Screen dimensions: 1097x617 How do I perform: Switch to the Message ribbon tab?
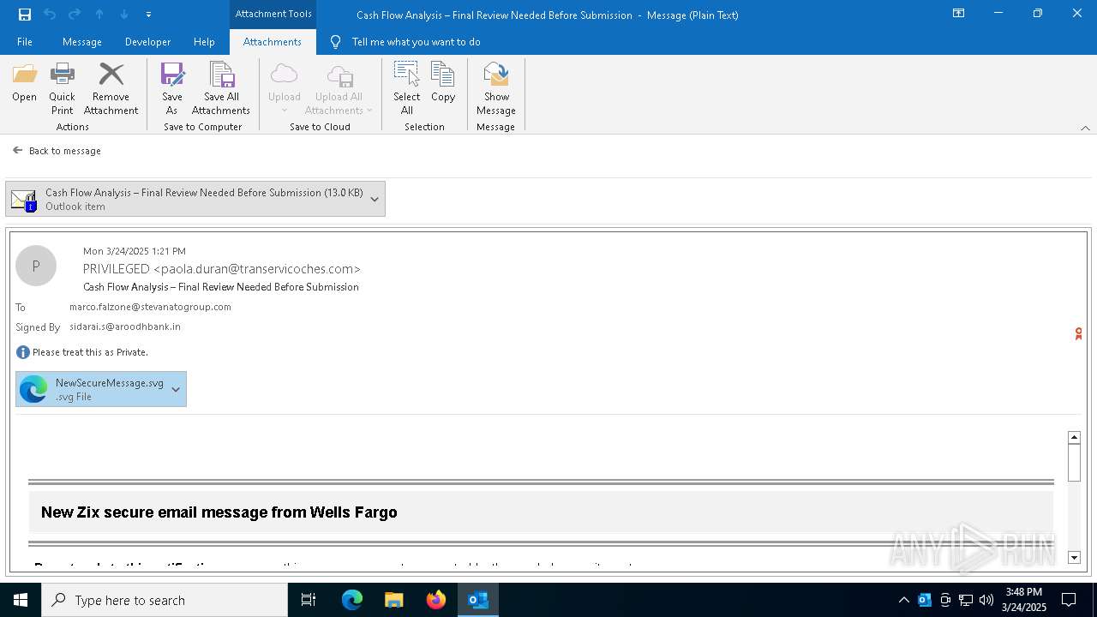pos(82,42)
